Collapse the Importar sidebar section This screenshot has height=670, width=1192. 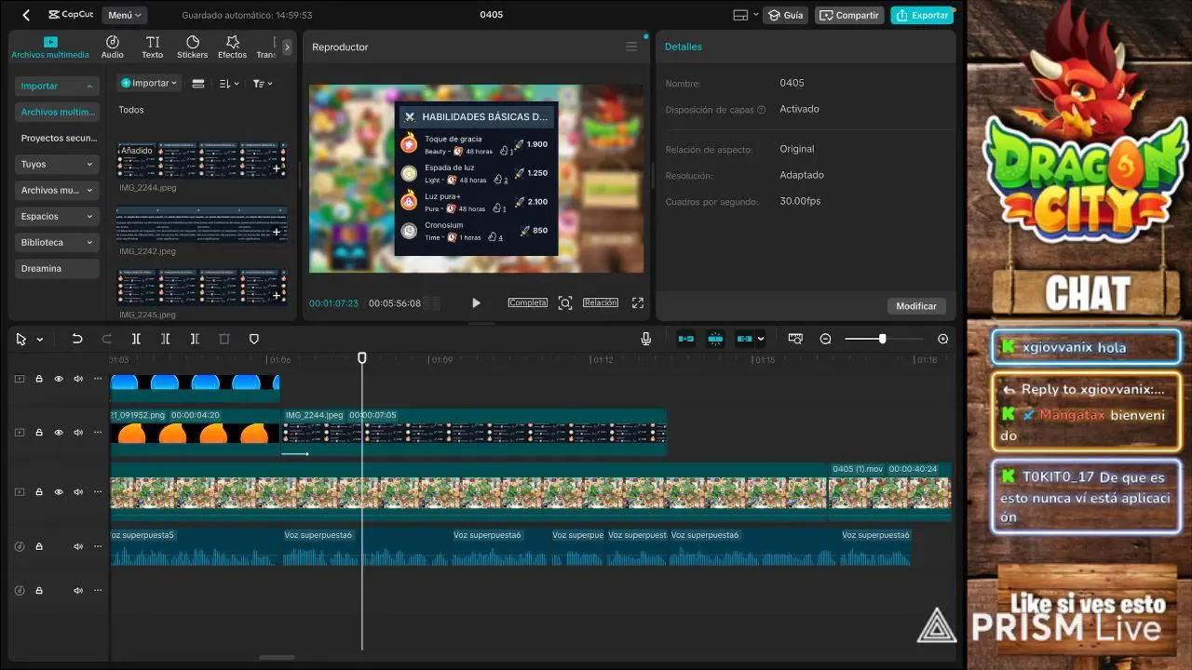57,86
